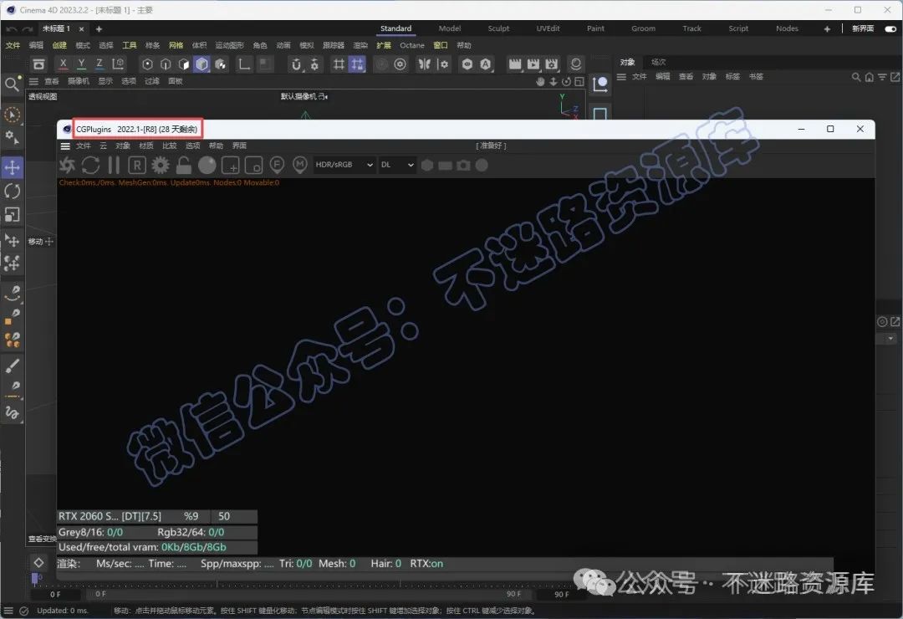903x619 pixels.
Task: Switch to Model layout tab
Action: coord(449,28)
